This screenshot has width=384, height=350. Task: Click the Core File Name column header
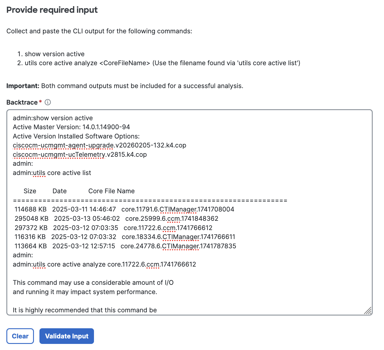point(111,191)
